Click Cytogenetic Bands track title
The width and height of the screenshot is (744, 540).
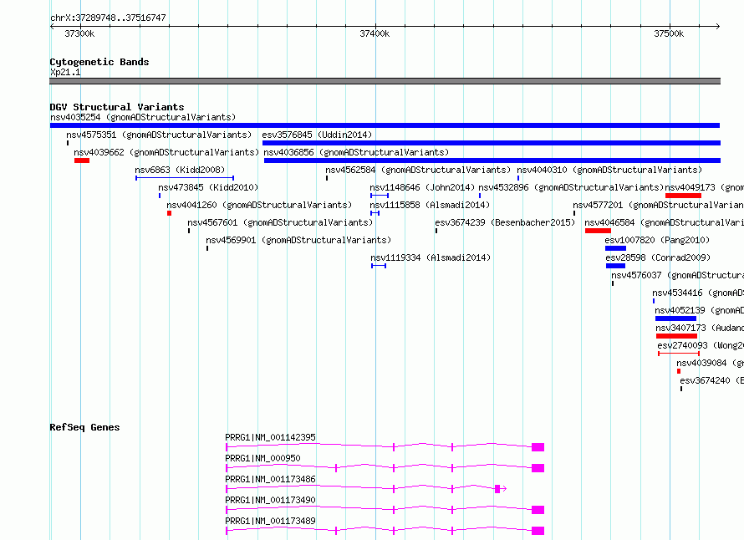[x=99, y=62]
